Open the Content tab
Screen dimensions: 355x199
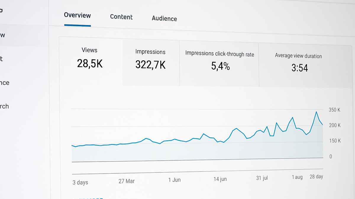[x=121, y=17]
